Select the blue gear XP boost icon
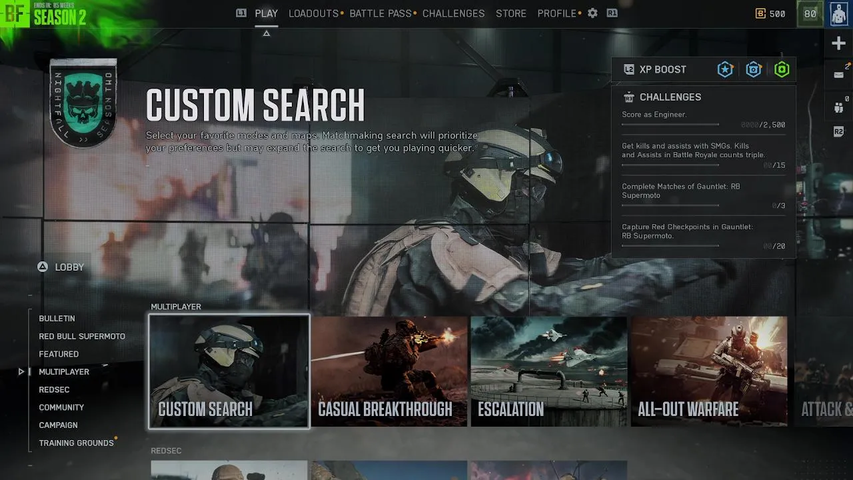The image size is (853, 480). (x=754, y=69)
